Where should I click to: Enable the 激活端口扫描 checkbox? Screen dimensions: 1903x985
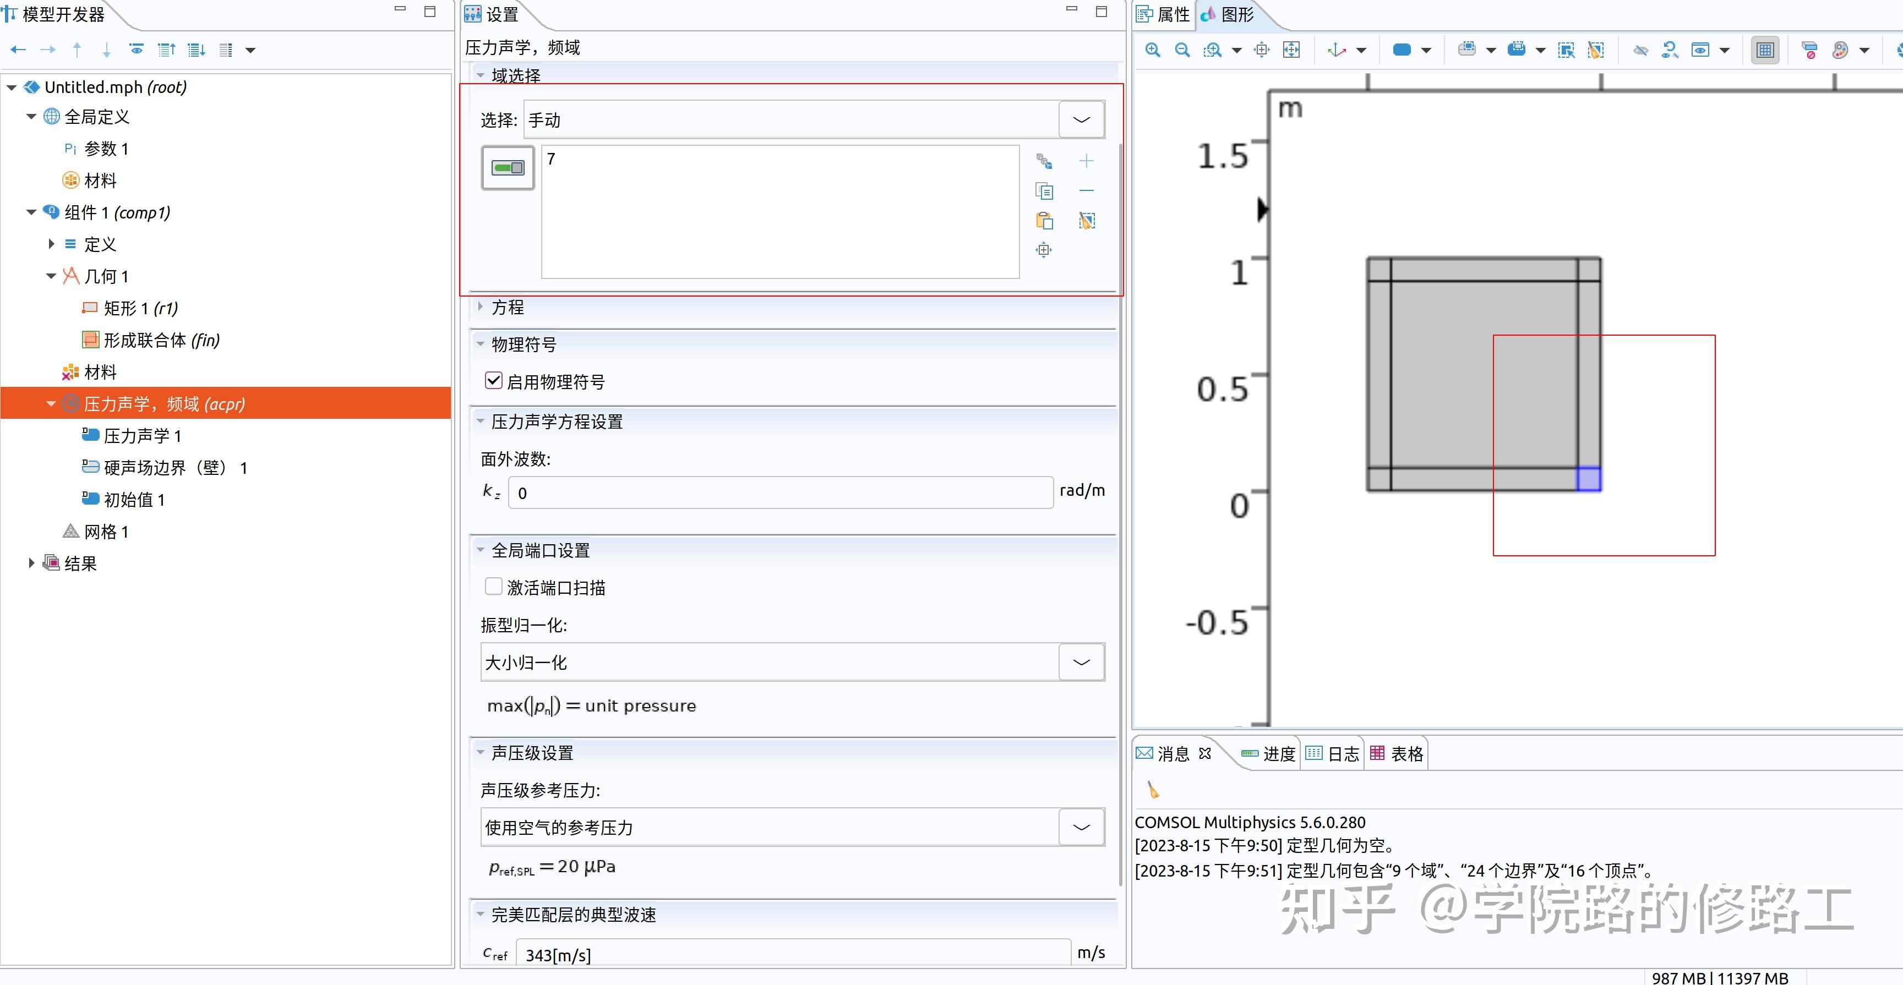(x=493, y=587)
